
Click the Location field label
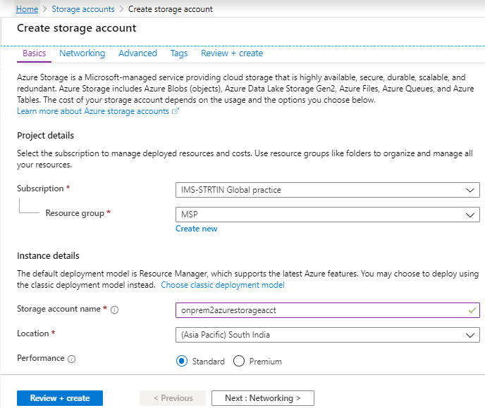[33, 333]
